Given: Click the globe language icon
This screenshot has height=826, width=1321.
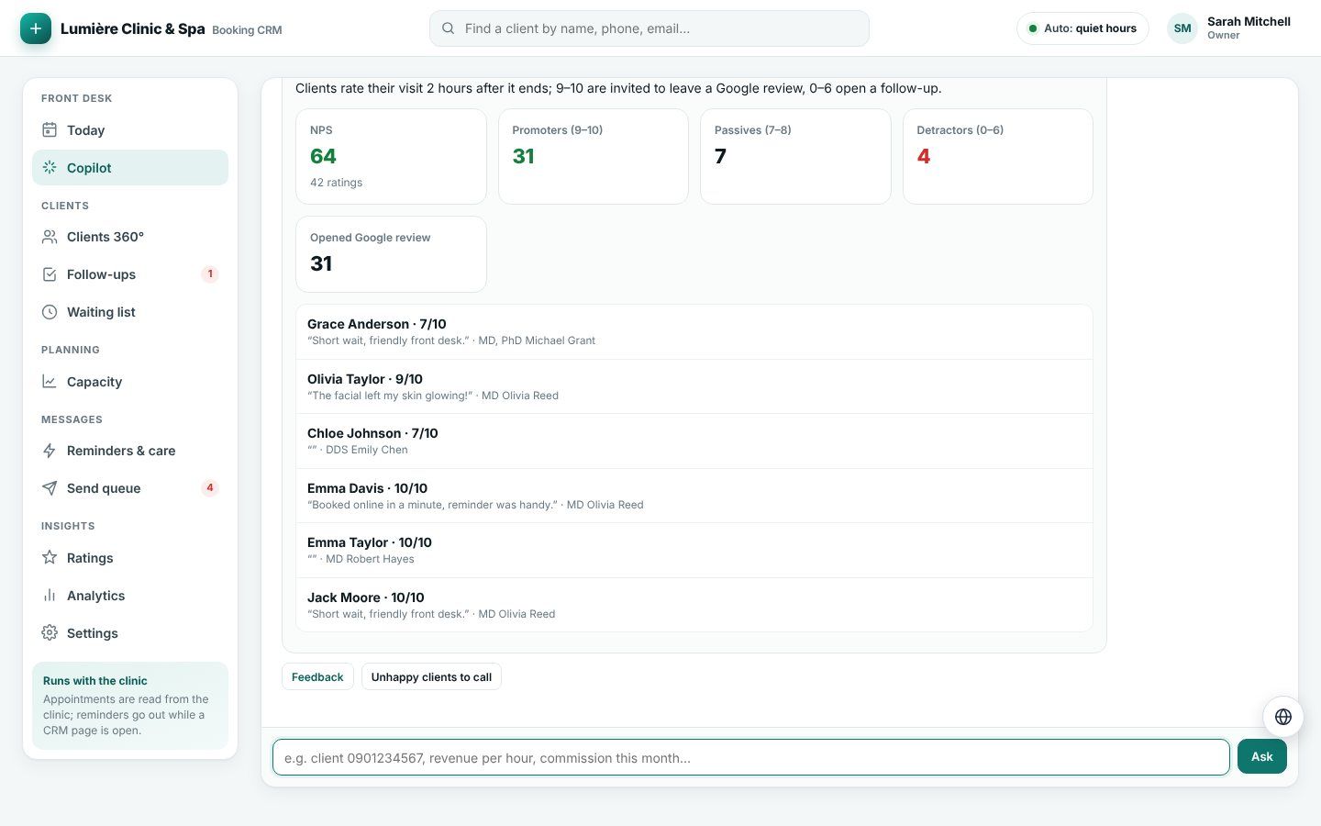Looking at the screenshot, I should point(1283,717).
